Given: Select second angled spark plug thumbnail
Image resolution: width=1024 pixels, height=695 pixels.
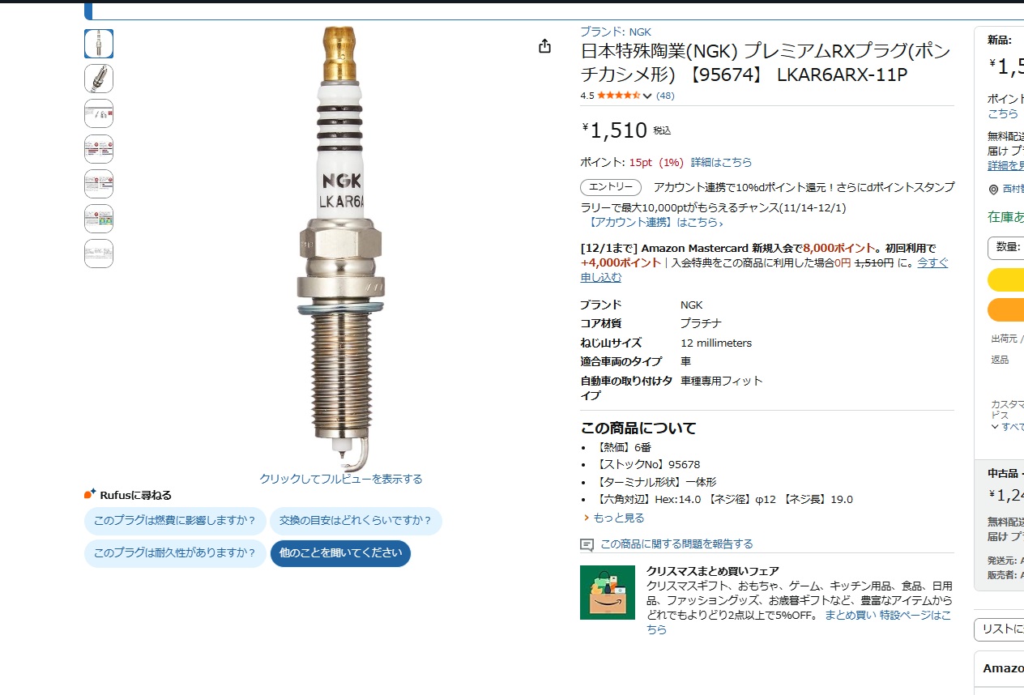Looking at the screenshot, I should pyautogui.click(x=99, y=79).
